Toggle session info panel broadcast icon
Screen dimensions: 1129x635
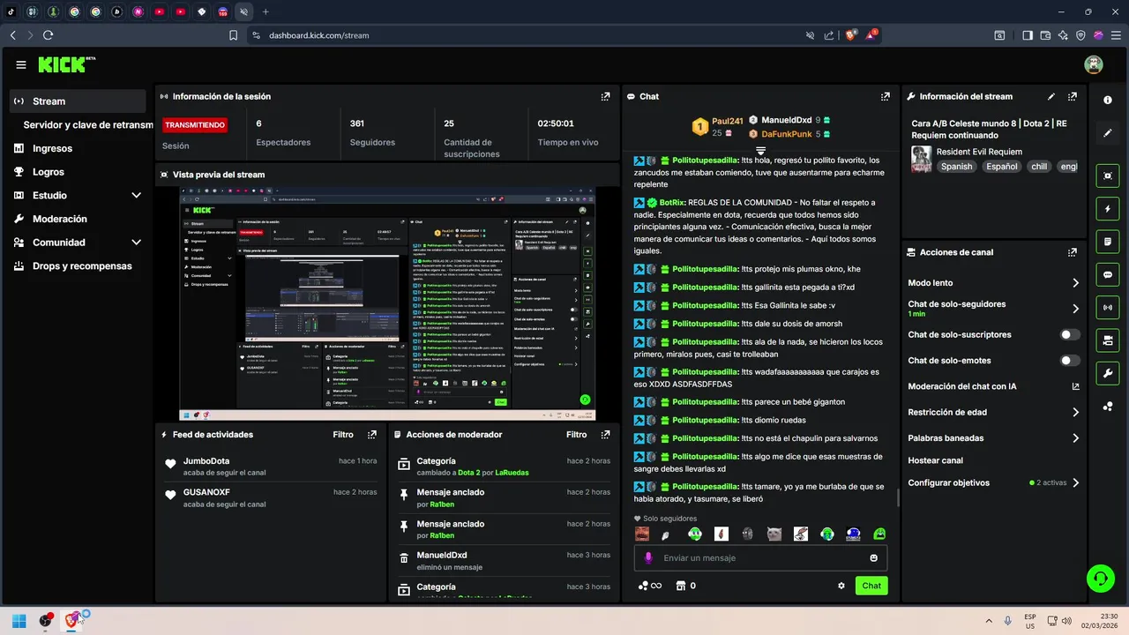pyautogui.click(x=1108, y=307)
